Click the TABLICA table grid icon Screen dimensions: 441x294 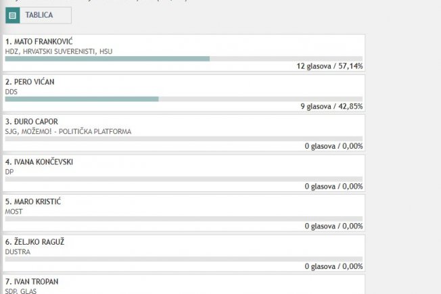pyautogui.click(x=13, y=15)
